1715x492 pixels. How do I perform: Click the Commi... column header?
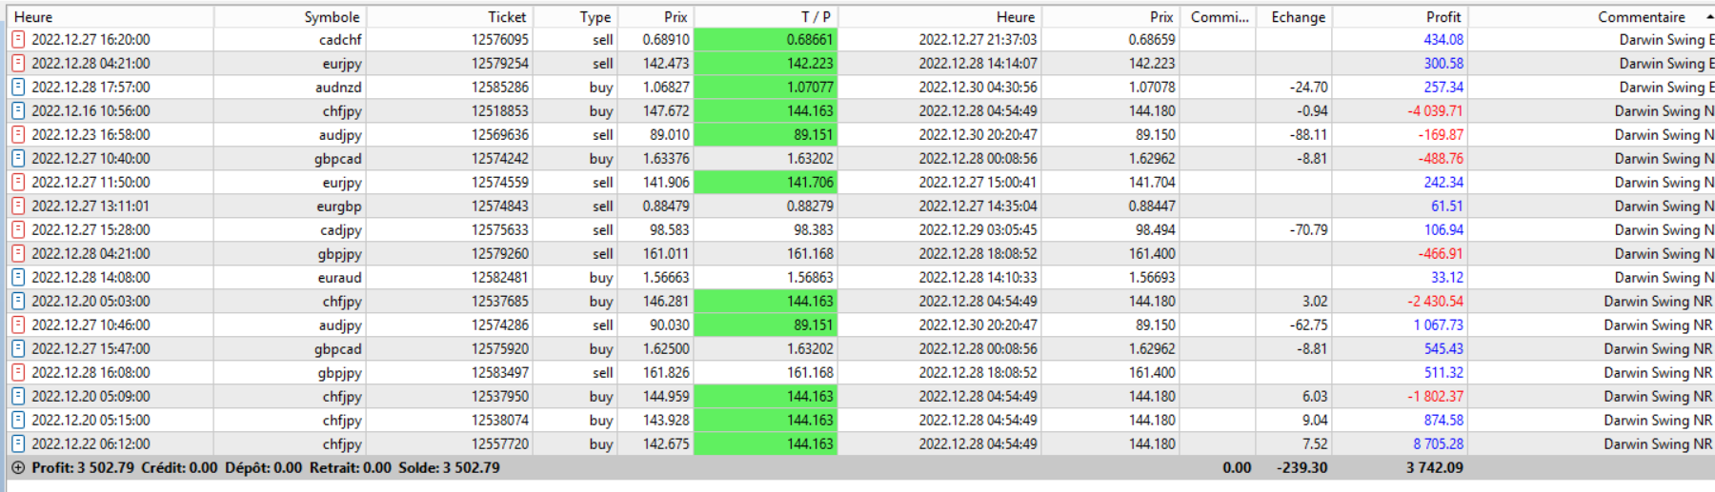click(x=1218, y=17)
